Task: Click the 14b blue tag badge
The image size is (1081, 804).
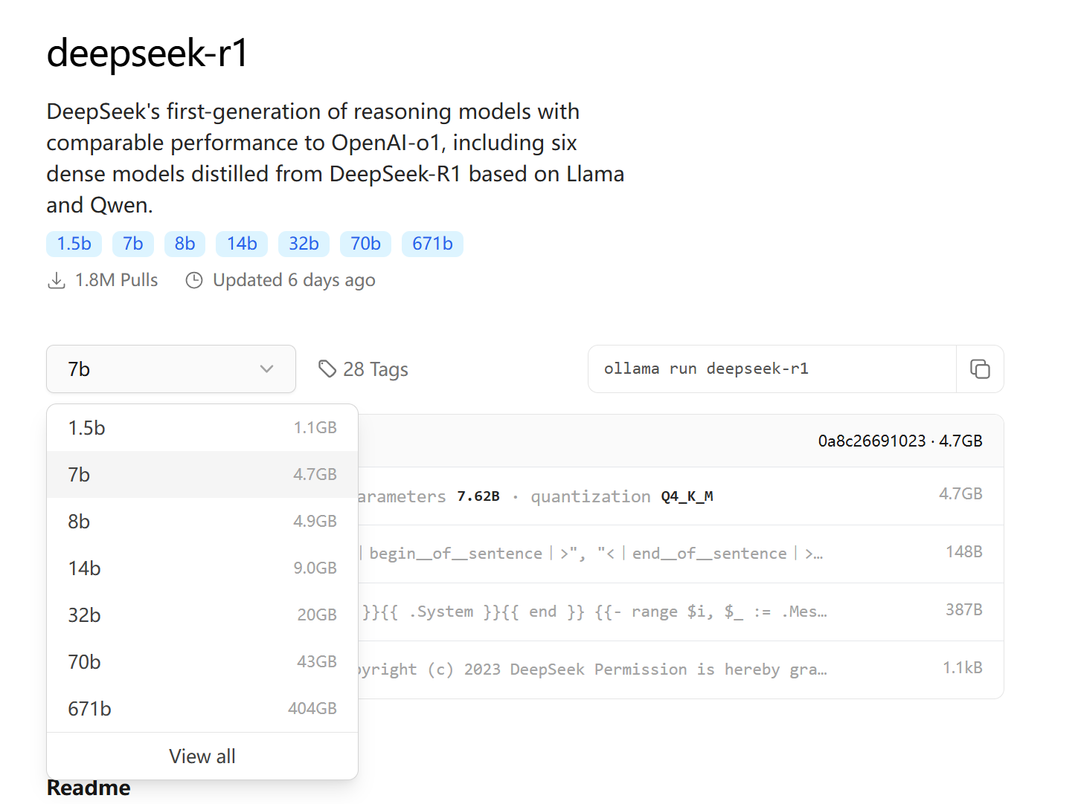Action: point(242,244)
